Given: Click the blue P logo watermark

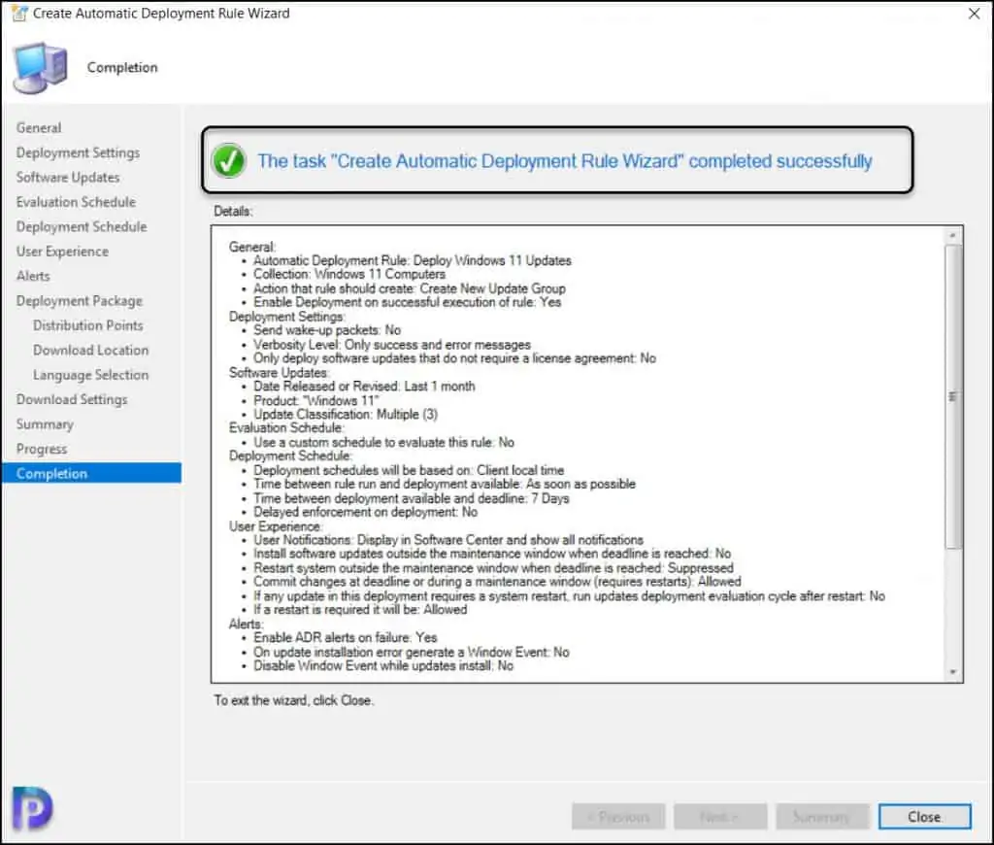Looking at the screenshot, I should pyautogui.click(x=36, y=807).
